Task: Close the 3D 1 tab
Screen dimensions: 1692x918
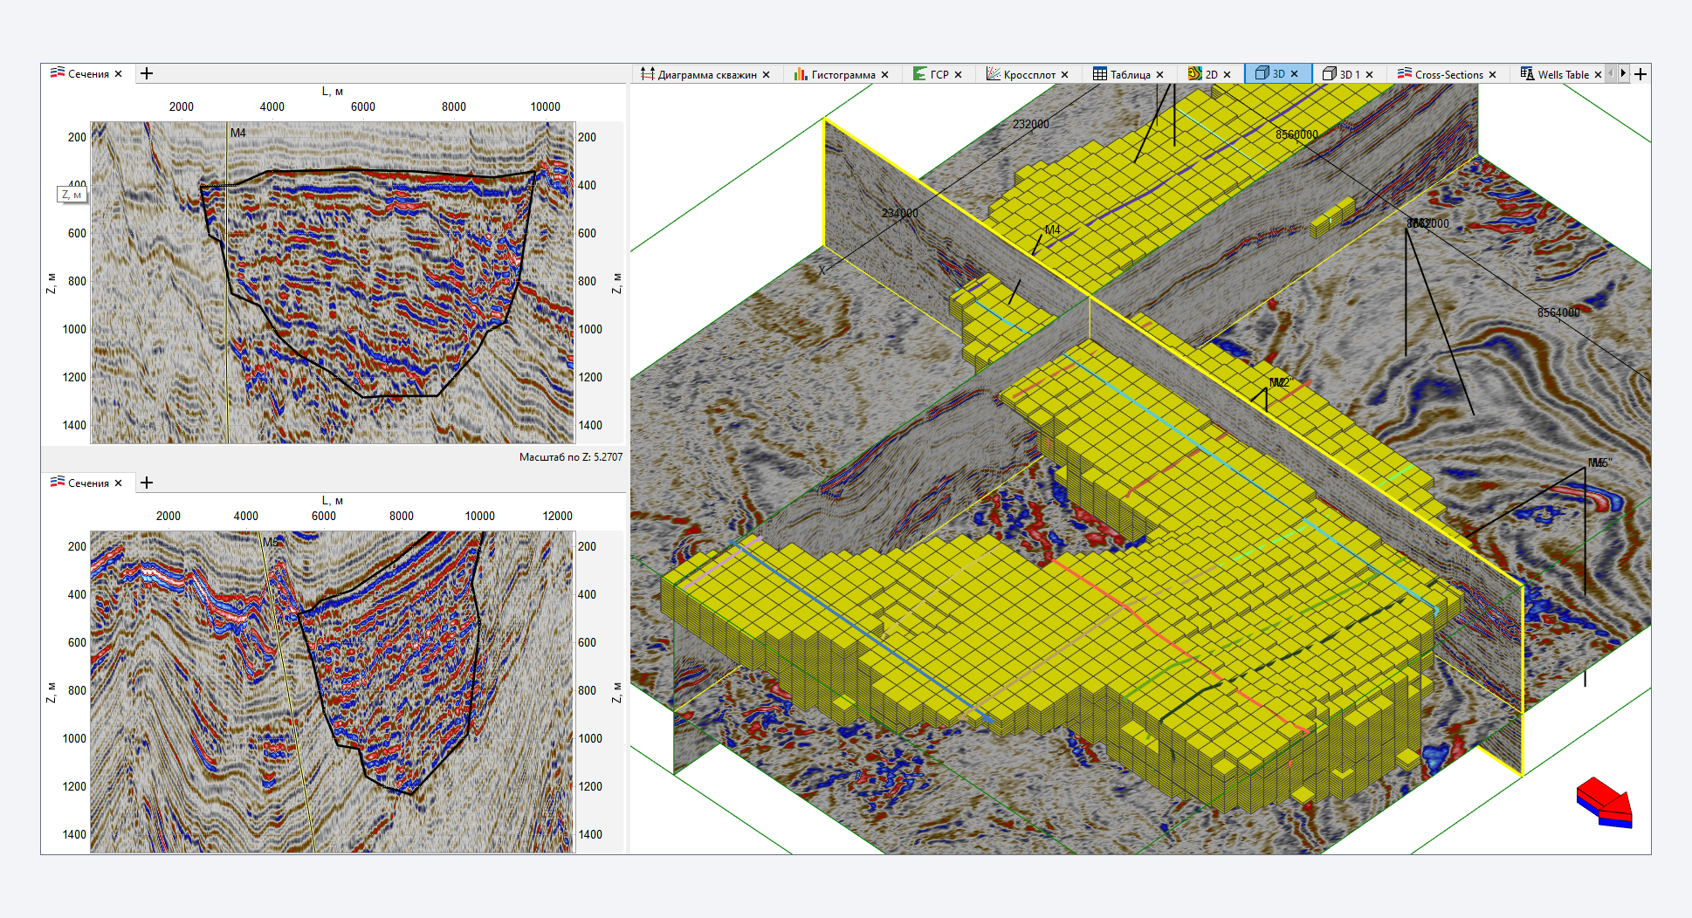Action: (x=1369, y=75)
